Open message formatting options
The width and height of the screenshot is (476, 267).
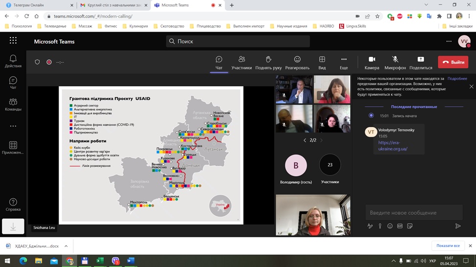click(370, 226)
